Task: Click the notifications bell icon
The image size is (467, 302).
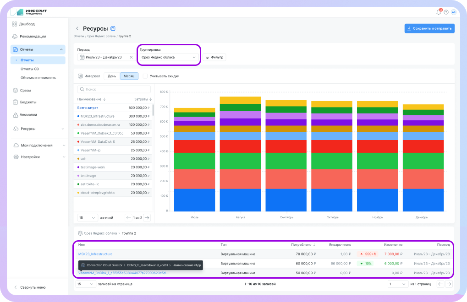Action: [x=438, y=12]
